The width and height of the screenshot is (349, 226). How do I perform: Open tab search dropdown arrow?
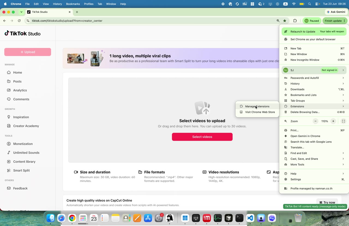21,12
